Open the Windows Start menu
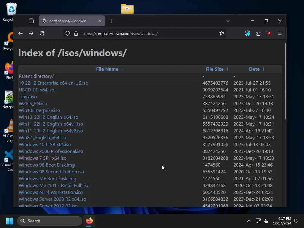Viewport: 304px width, 228px height. [9, 221]
